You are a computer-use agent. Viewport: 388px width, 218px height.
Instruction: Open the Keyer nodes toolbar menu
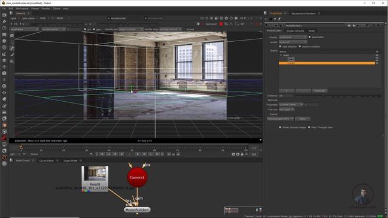4,54
